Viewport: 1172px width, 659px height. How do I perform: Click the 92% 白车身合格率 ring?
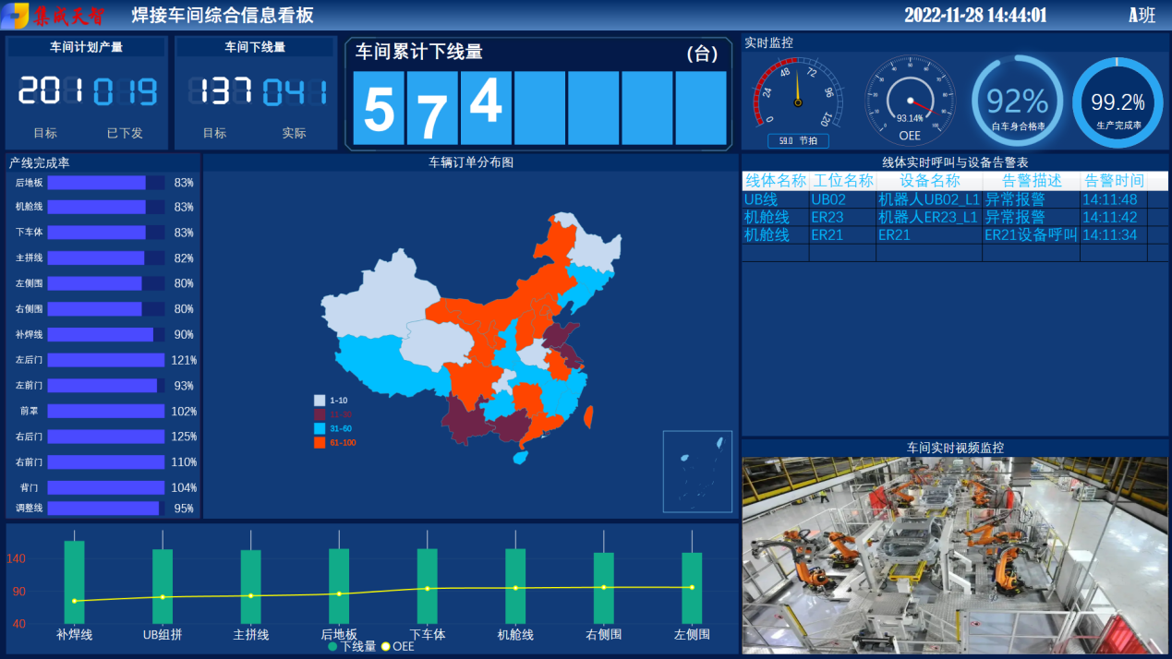point(1017,102)
